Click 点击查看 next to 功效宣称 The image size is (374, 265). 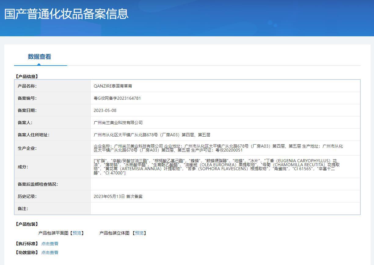[x=50, y=252]
